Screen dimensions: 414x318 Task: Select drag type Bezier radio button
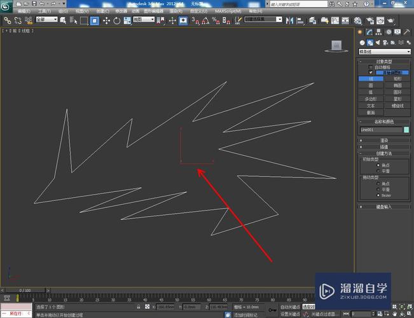pos(378,195)
